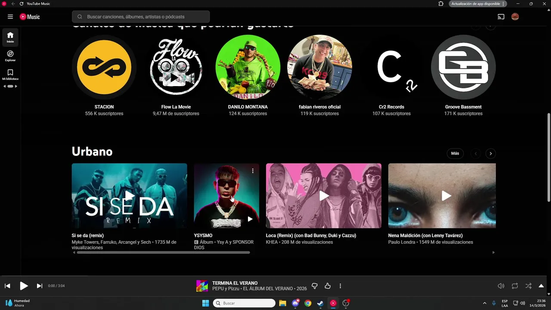Click 'TERMINA EL VERANO' song title
This screenshot has width=551, height=310.
click(235, 283)
